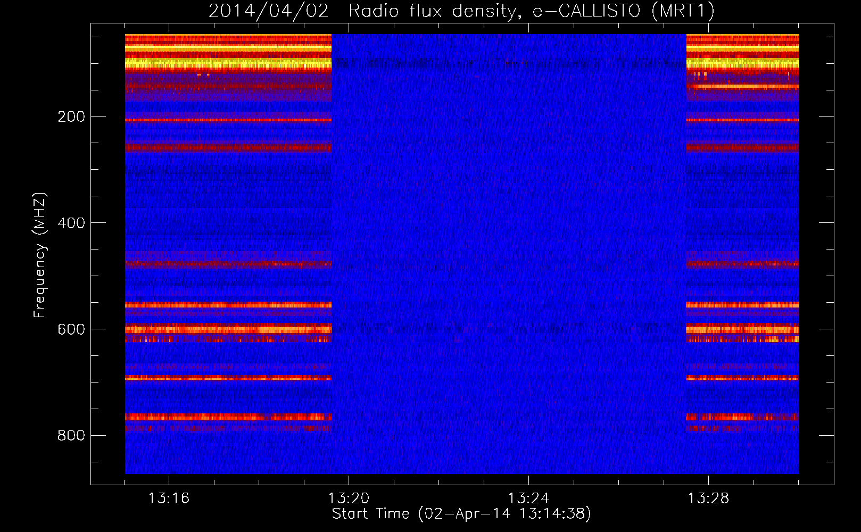This screenshot has width=861, height=532.
Task: Click the 200 frequency tick label
Action: coord(71,117)
